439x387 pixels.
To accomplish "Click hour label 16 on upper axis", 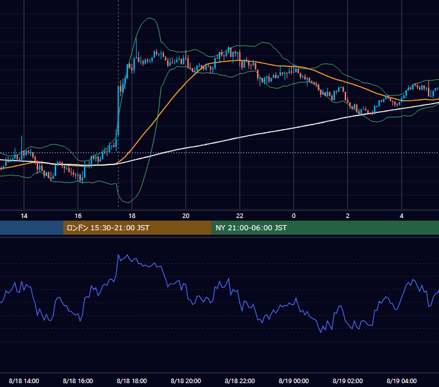I will pyautogui.click(x=78, y=216).
